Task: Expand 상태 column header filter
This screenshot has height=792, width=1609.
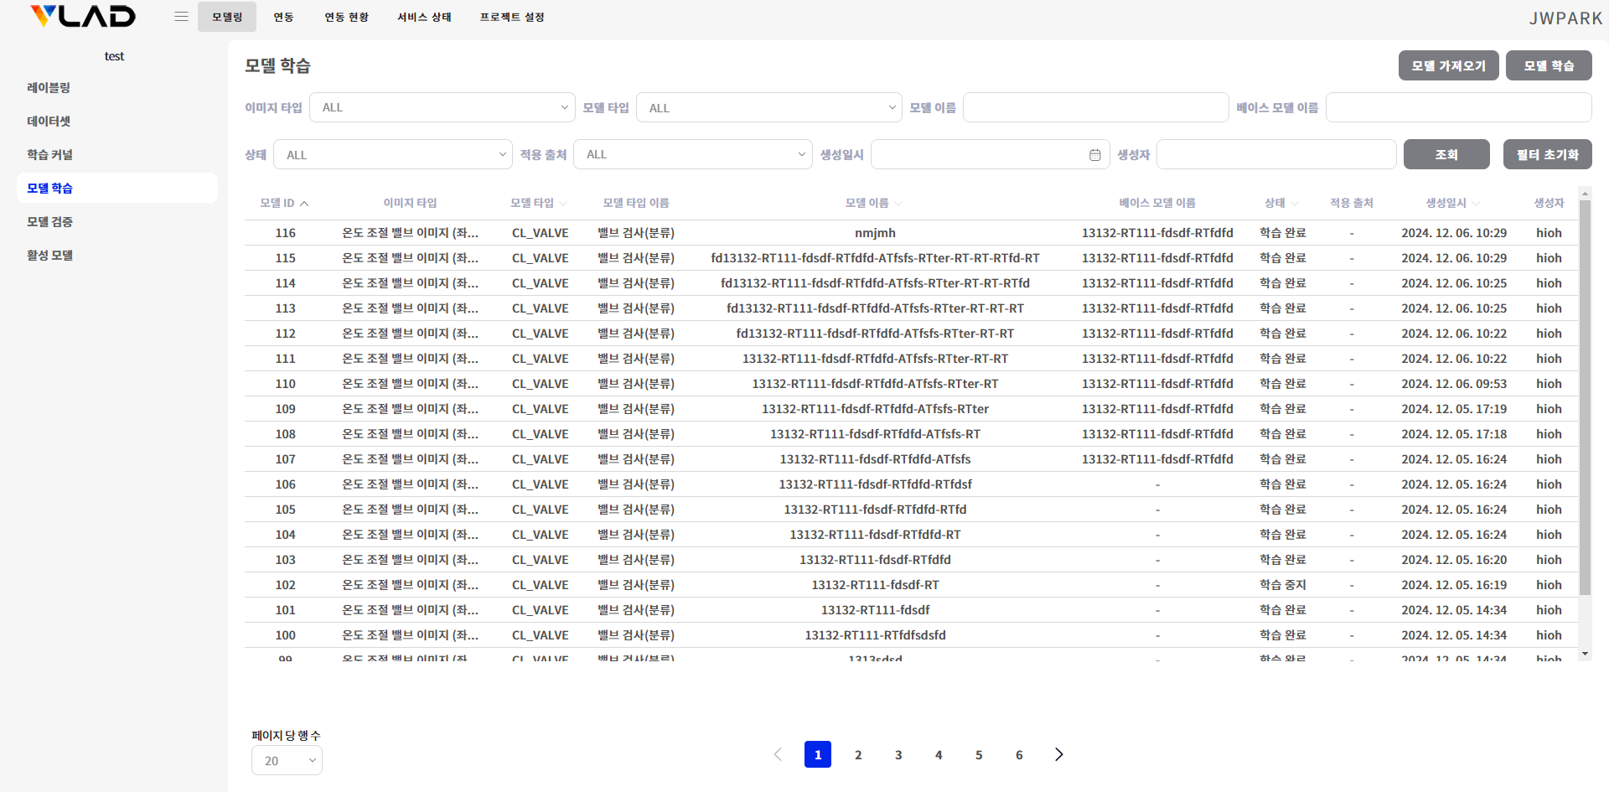Action: click(x=1295, y=204)
